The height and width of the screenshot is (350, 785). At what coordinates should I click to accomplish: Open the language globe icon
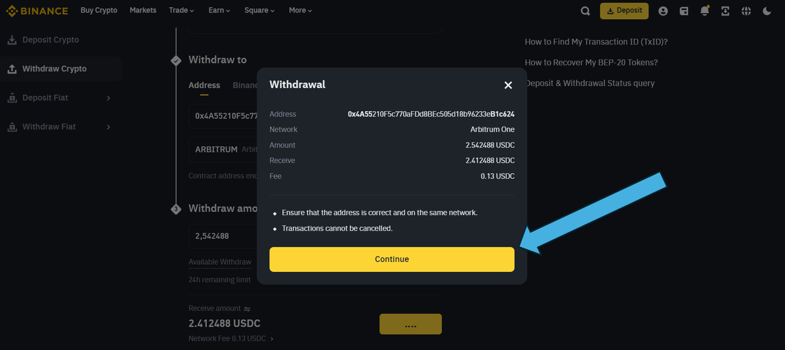[x=746, y=11]
